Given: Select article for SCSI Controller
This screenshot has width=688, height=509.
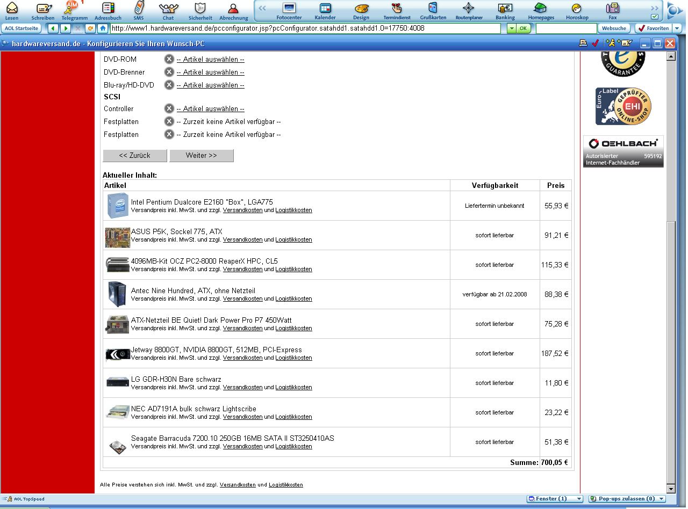Looking at the screenshot, I should tap(210, 109).
